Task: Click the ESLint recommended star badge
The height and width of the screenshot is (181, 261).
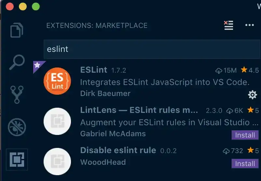Action: 38,66
